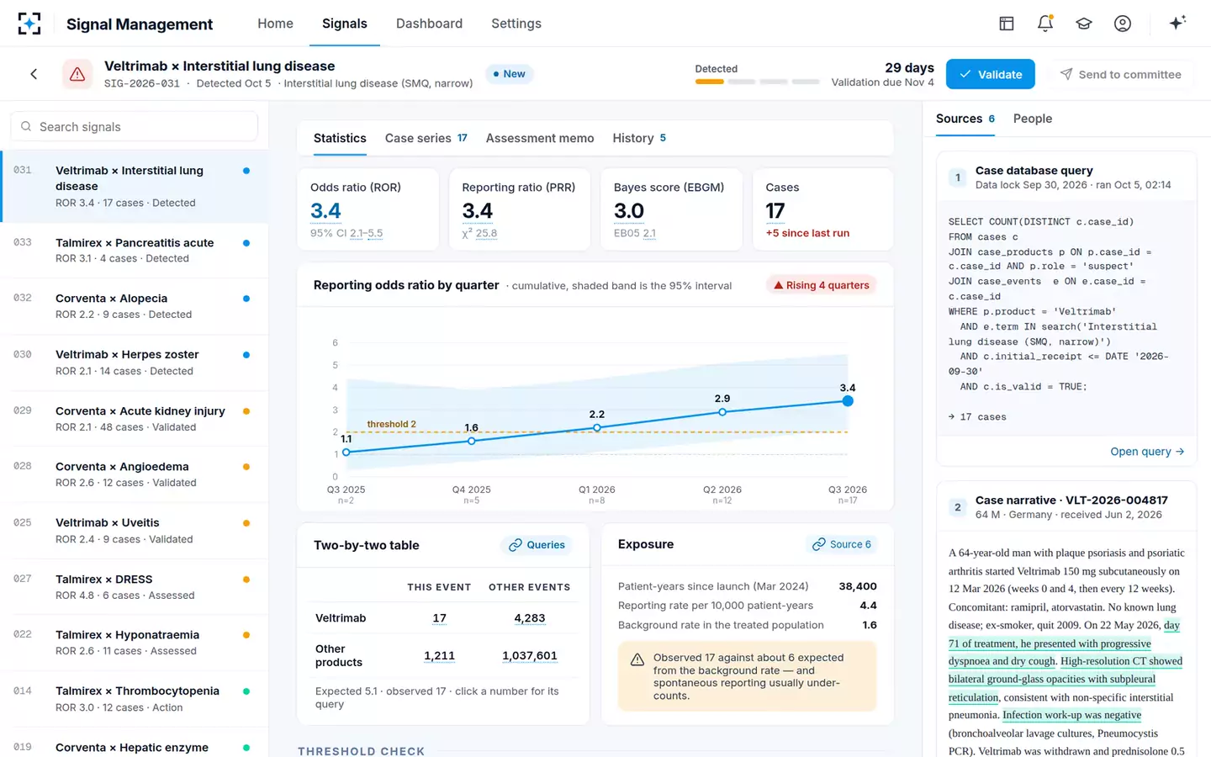Click the Rising 4 quarters badge
The image size is (1211, 757).
821,285
